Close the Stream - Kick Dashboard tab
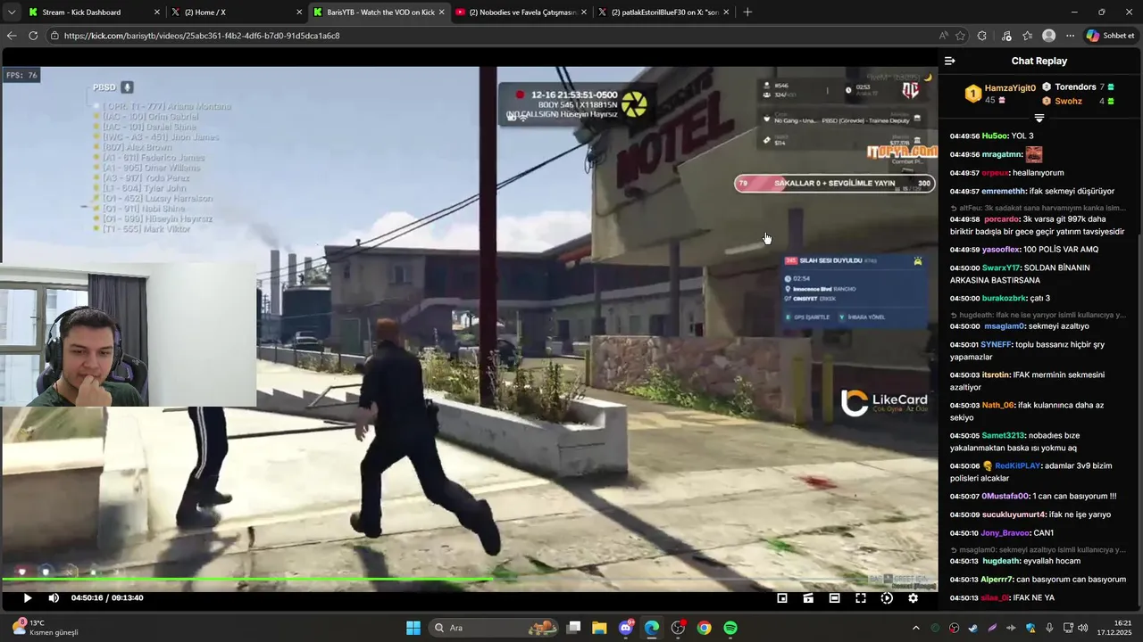Image resolution: width=1143 pixels, height=642 pixels. pos(156,12)
